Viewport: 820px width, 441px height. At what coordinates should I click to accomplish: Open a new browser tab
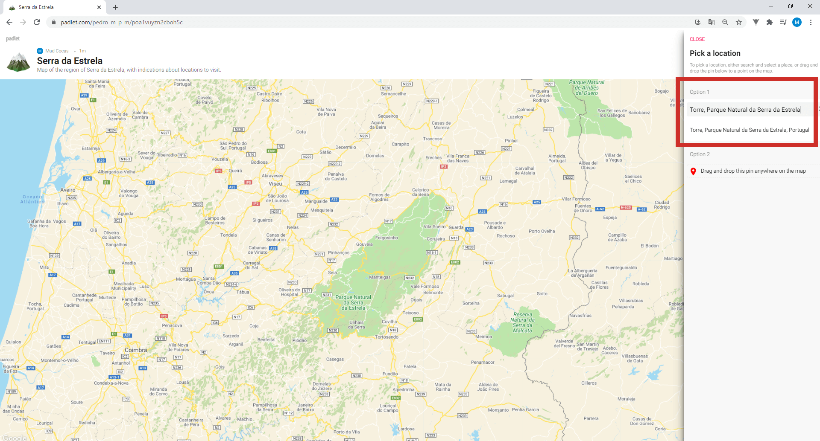(x=115, y=7)
